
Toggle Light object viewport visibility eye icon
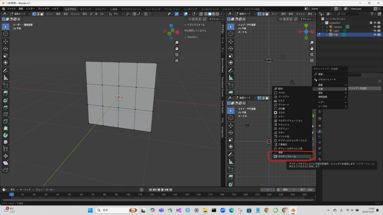374,31
